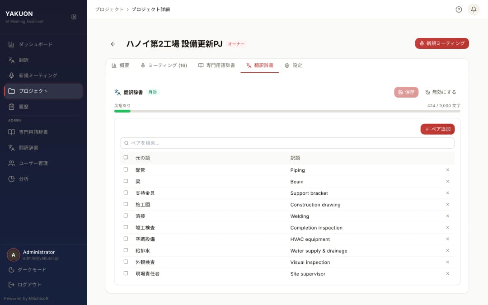488x305 pixels.
Task: Click the オーナー role badge
Action: [236, 44]
